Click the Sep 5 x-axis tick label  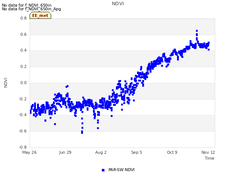(137, 152)
